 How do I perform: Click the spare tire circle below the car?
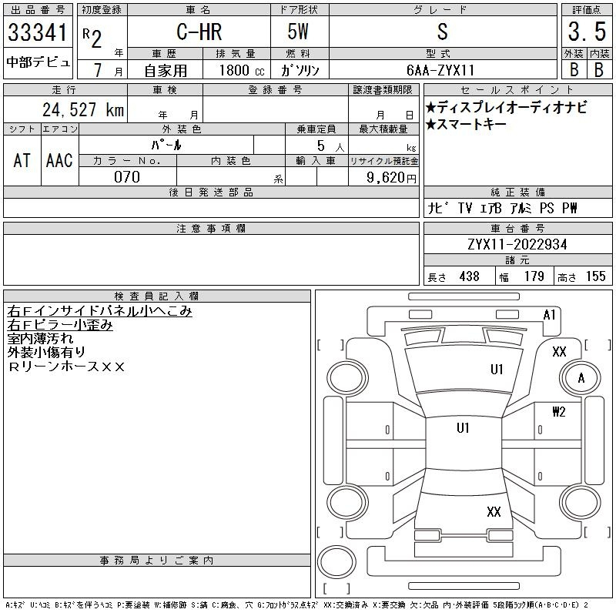tap(336, 564)
